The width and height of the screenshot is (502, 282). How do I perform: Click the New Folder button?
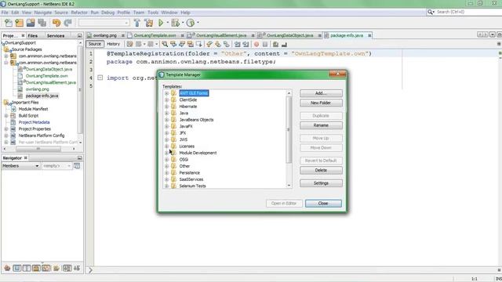coord(321,103)
